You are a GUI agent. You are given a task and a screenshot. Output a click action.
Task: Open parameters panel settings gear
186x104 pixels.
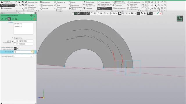coord(35,13)
